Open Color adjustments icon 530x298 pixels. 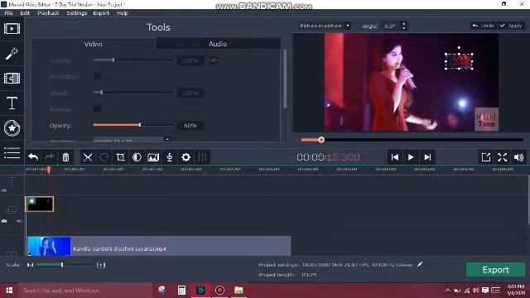point(137,157)
